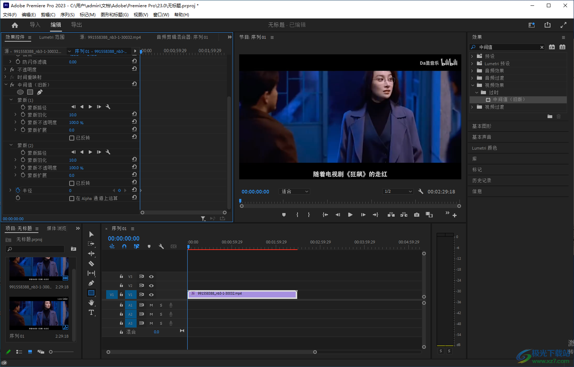Switch to the 导出 workspace tab

pyautogui.click(x=76, y=25)
